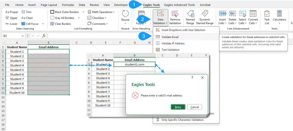Click Convert Cells icon
The height and width of the screenshot is (131, 293).
tap(253, 14)
